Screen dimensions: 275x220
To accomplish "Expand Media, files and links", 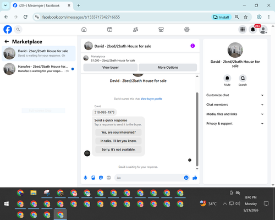I will click(235, 114).
